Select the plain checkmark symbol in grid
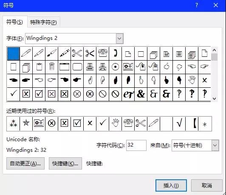This screenshot has width=226, height=195. [13, 94]
